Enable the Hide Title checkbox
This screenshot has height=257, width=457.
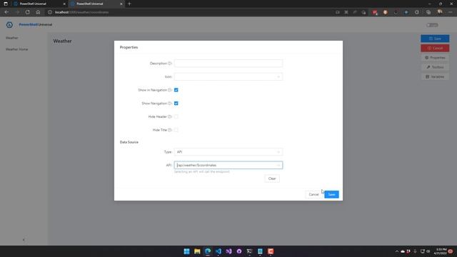point(176,130)
